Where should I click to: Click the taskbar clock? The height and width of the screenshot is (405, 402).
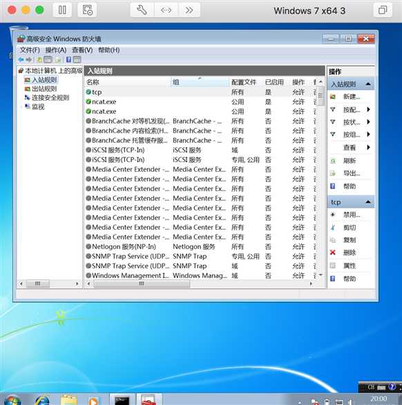(379, 399)
